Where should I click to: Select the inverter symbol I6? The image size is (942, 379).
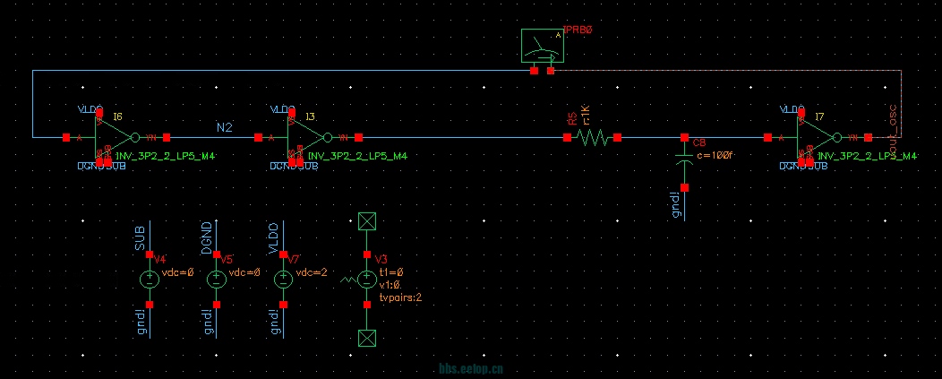[x=114, y=138]
